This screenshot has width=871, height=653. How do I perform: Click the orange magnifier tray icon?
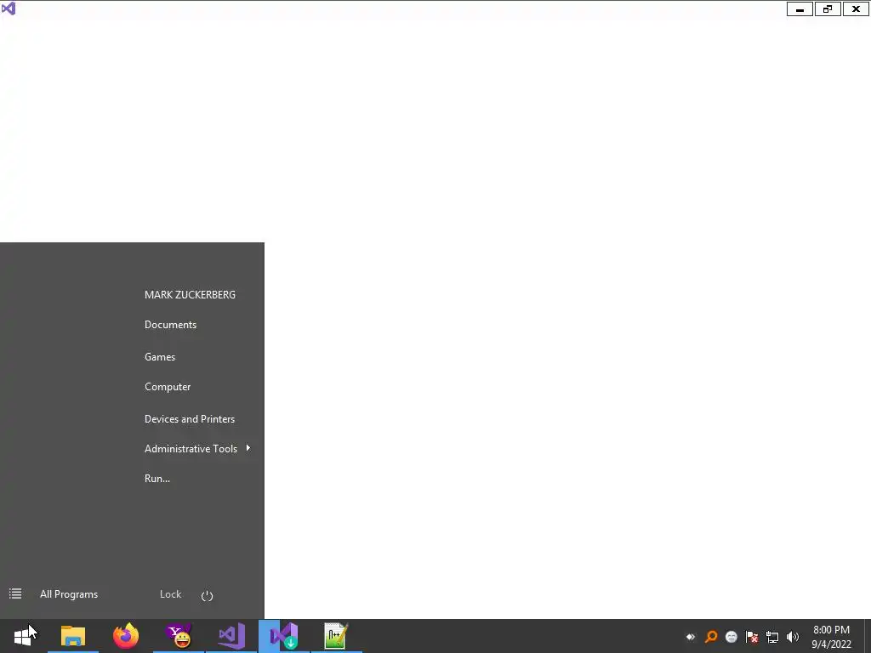pos(711,637)
